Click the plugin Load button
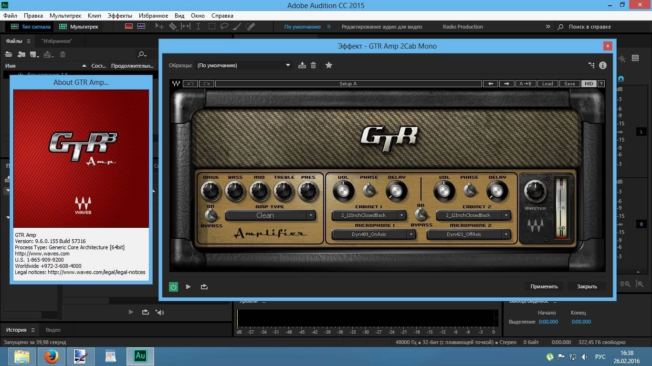This screenshot has width=652, height=366. [547, 83]
